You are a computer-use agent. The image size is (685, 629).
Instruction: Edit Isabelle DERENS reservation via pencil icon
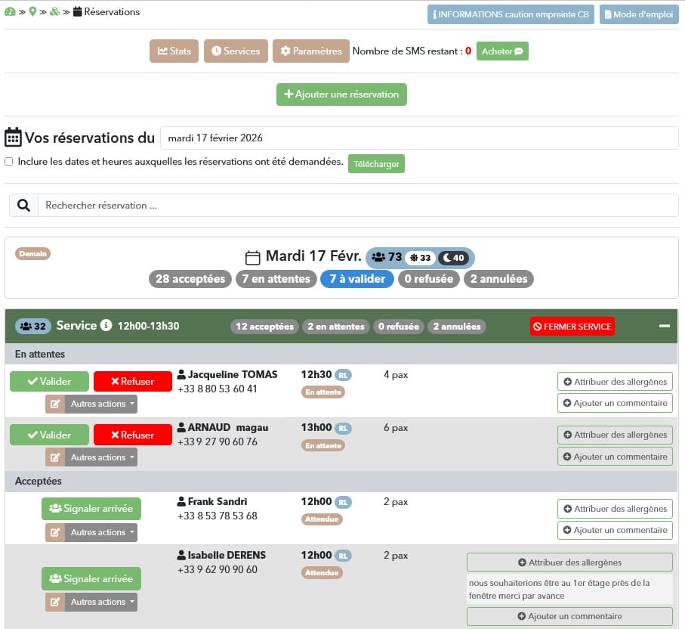pyautogui.click(x=55, y=602)
